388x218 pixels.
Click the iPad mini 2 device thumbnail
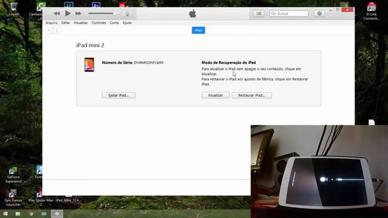(89, 65)
